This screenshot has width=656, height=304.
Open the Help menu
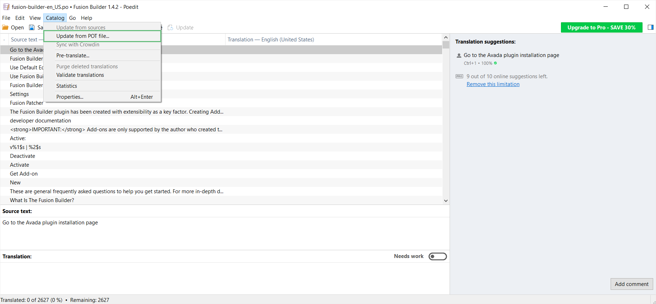(x=86, y=18)
